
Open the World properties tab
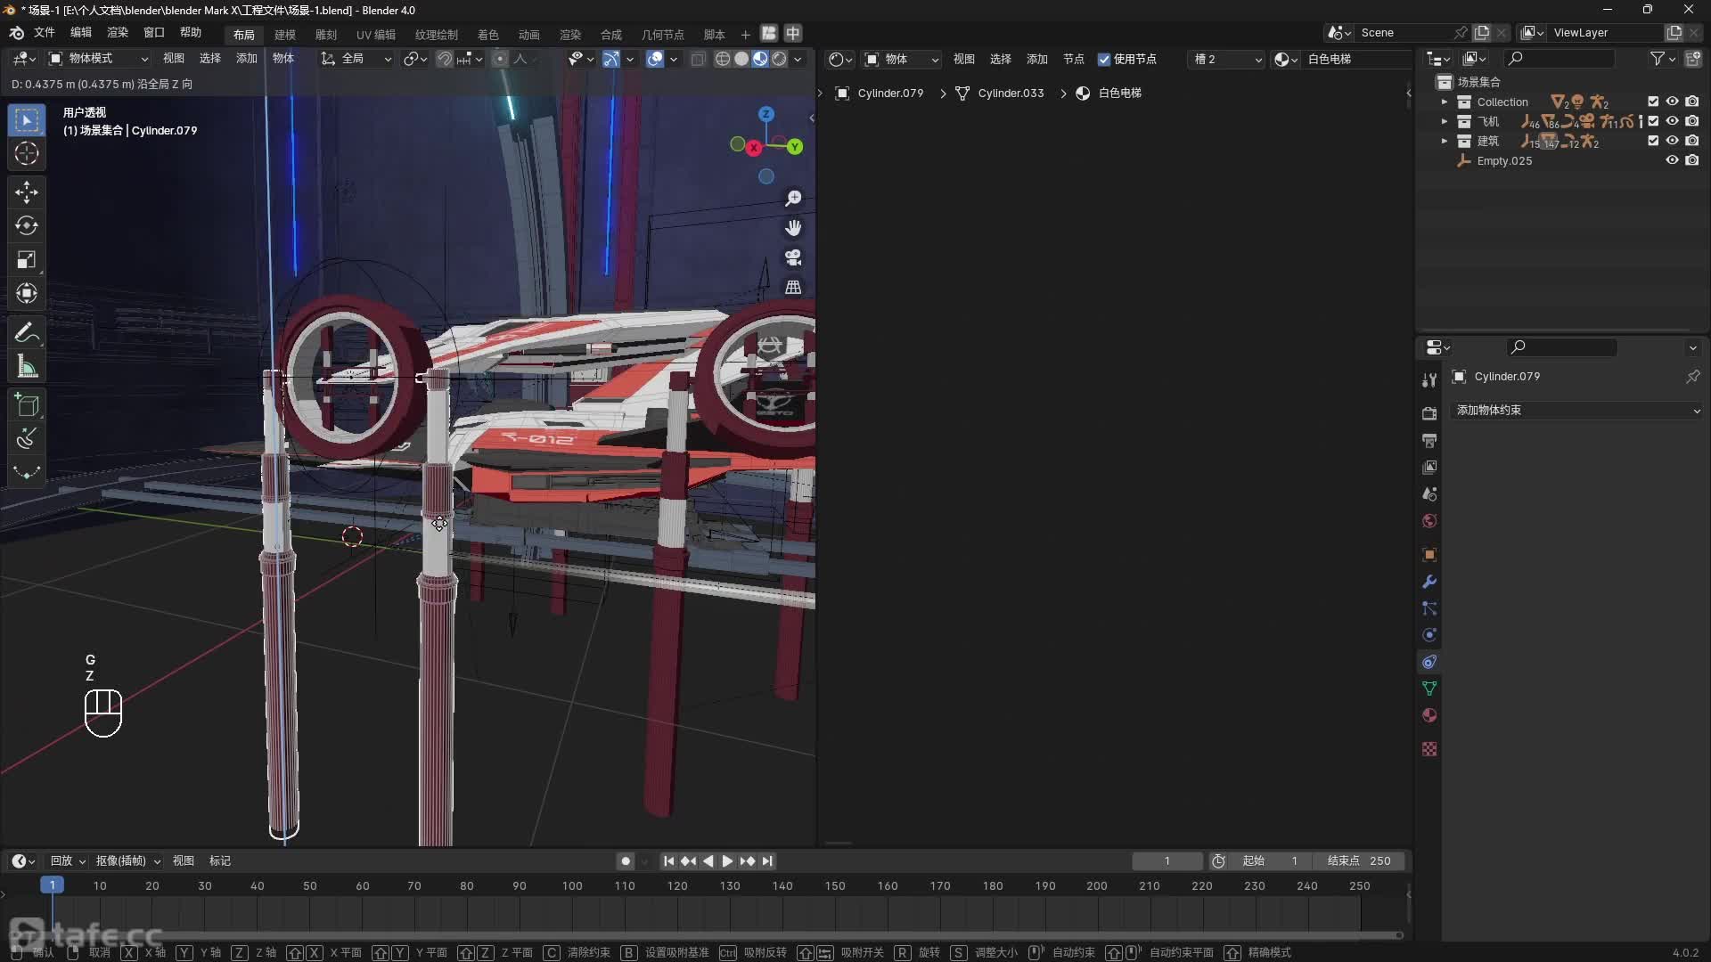1429,520
